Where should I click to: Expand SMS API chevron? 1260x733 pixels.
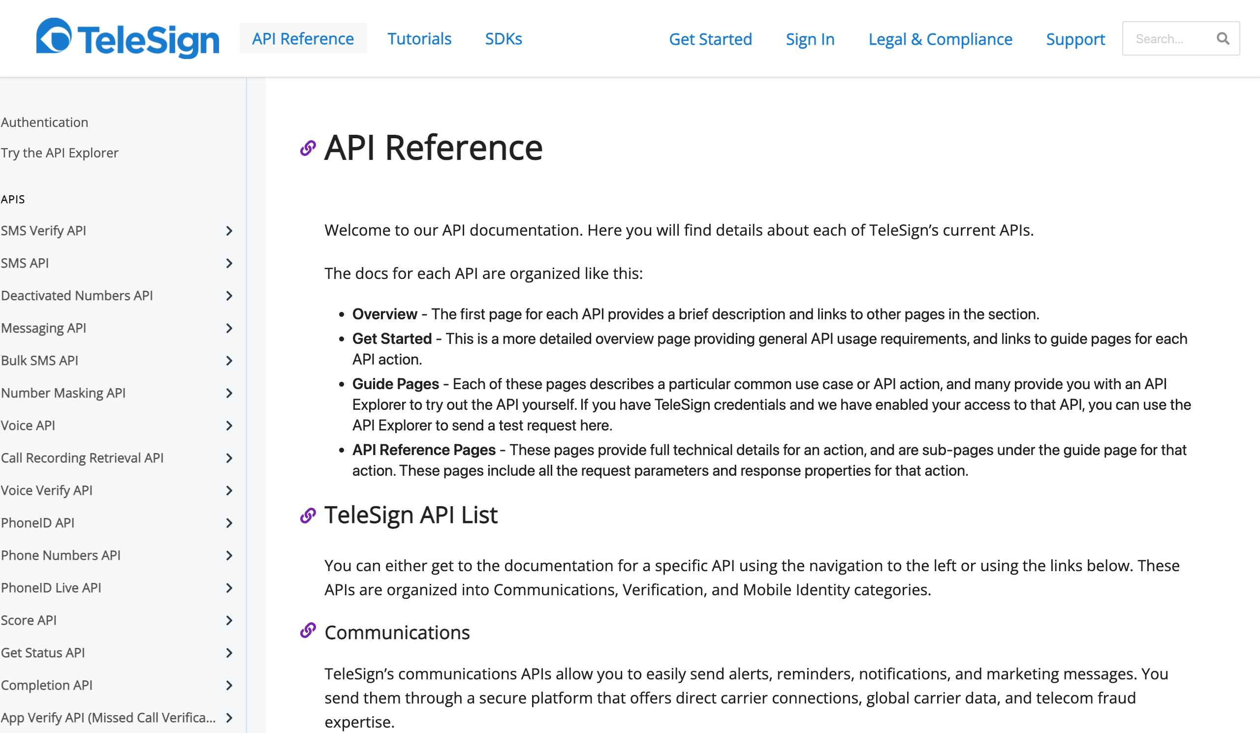pos(229,263)
